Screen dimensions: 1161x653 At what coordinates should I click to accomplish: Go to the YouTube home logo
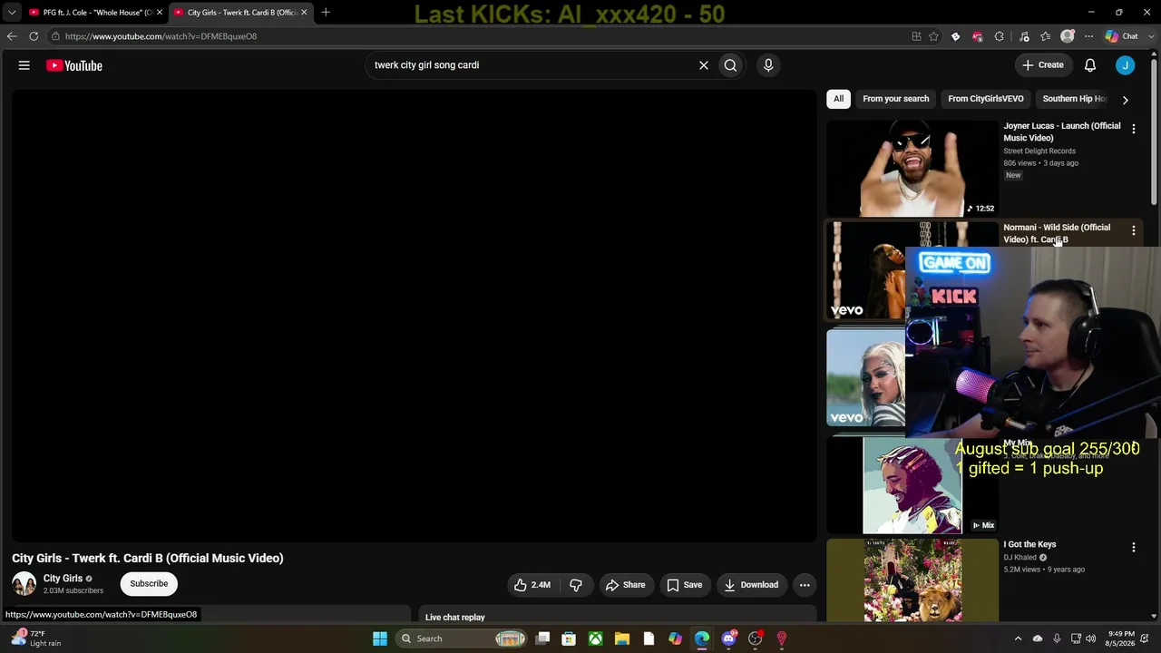point(74,65)
